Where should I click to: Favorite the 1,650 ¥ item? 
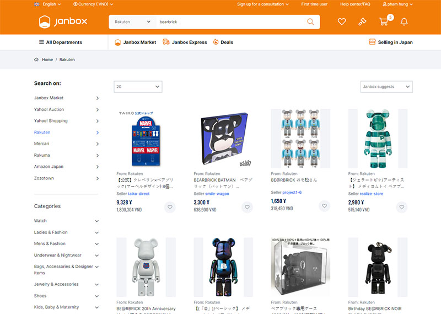point(325,206)
